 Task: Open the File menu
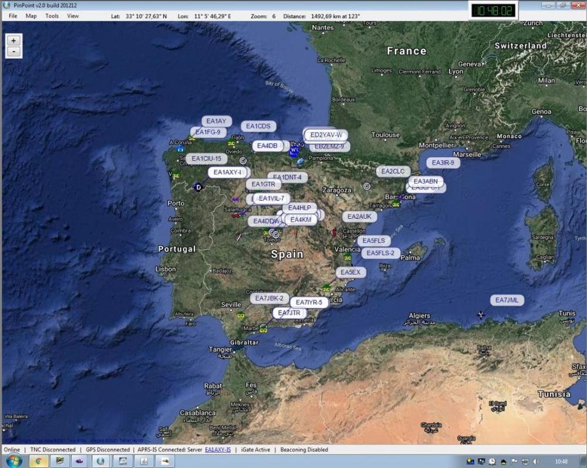pyautogui.click(x=13, y=16)
